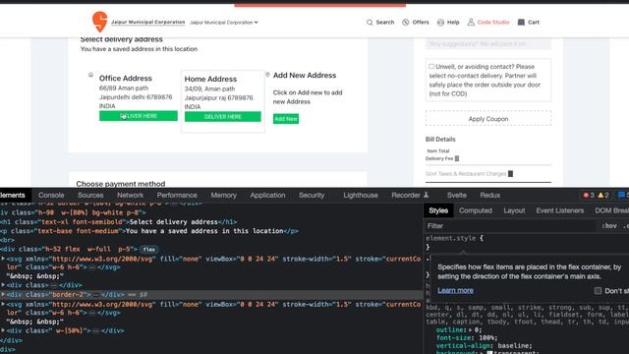This screenshot has height=354, width=629.
Task: Click the vertical-align: baseline declaration
Action: click(x=485, y=345)
